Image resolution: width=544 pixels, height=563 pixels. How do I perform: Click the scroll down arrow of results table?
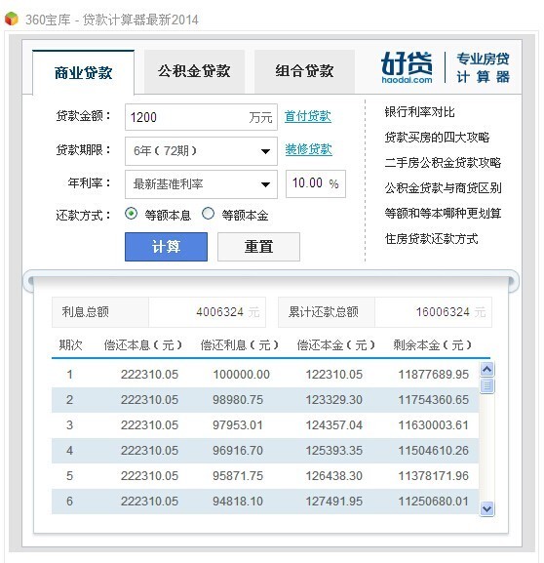(x=486, y=508)
